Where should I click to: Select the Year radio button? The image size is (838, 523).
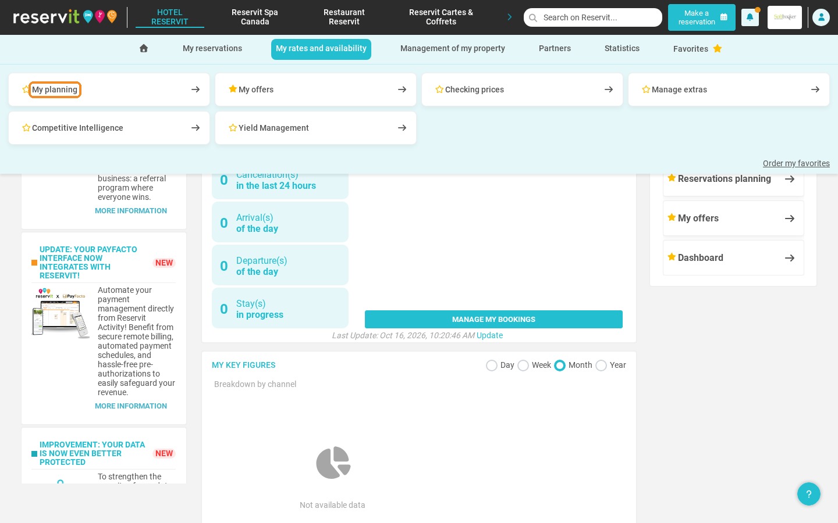(x=601, y=366)
